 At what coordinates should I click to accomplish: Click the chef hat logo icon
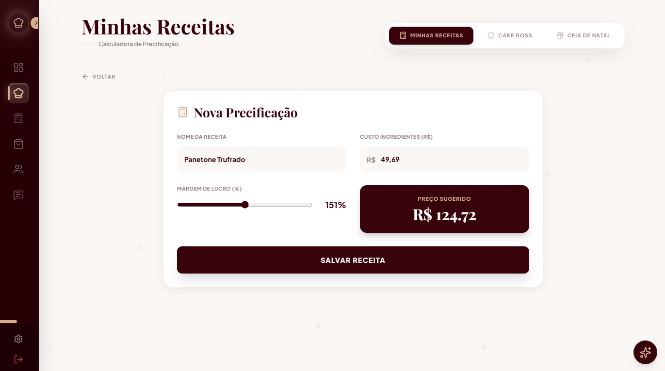pyautogui.click(x=18, y=23)
